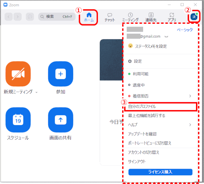The width and height of the screenshot is (204, 184).
Task: Click the 画面の共有 upload arrow icon
Action: 61,120
